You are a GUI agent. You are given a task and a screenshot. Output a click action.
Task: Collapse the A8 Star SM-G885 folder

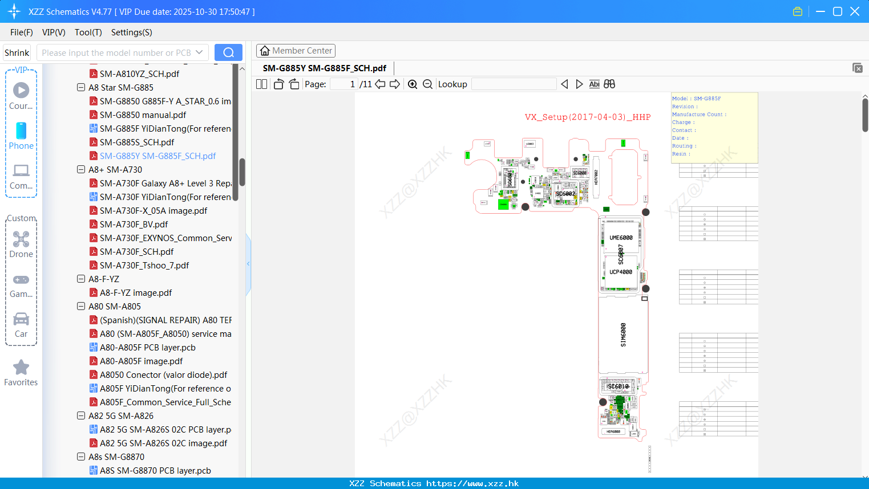81,88
